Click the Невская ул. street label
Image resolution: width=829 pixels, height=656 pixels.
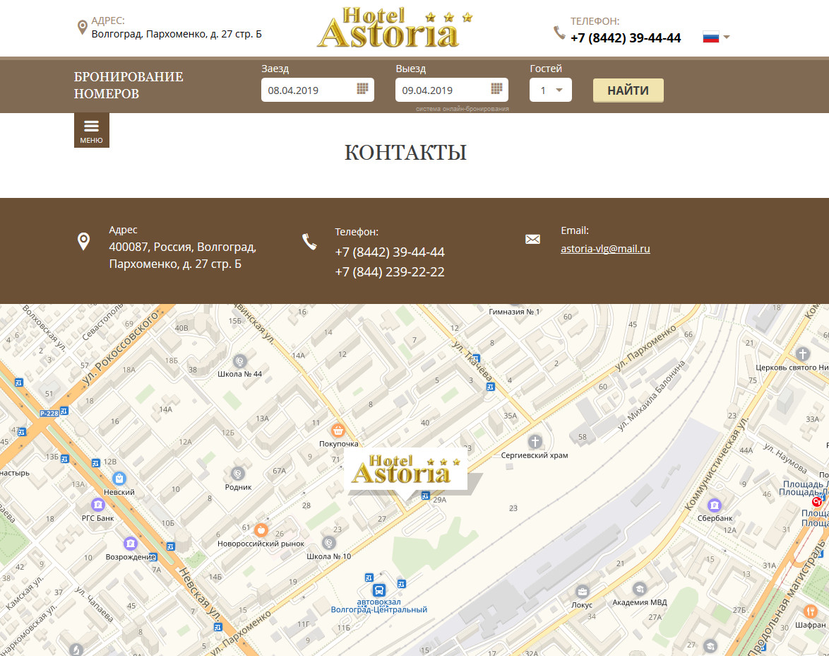pos(199,594)
